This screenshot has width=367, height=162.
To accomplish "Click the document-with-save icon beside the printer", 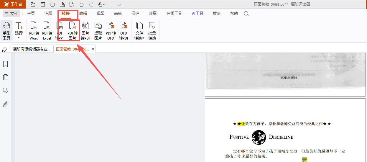I will (62, 4).
